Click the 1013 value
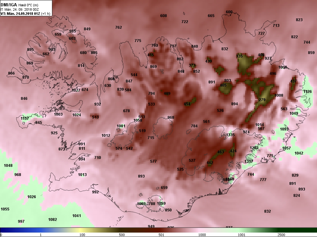 coord(82,174)
